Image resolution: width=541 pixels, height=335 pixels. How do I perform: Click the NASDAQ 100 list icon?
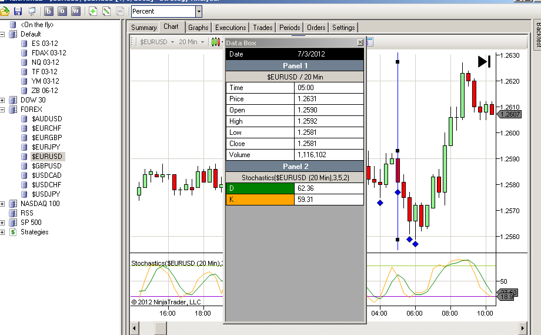click(13, 204)
